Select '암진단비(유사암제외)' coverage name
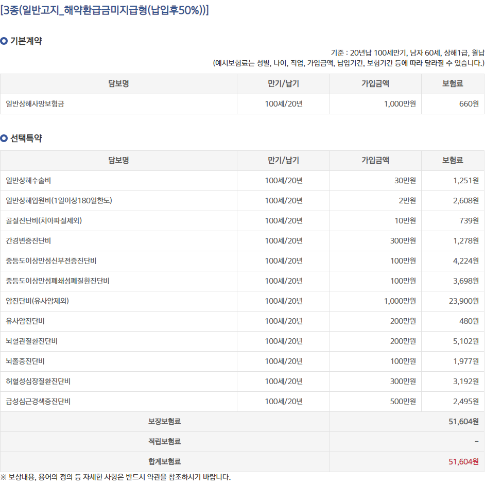 pos(37,301)
